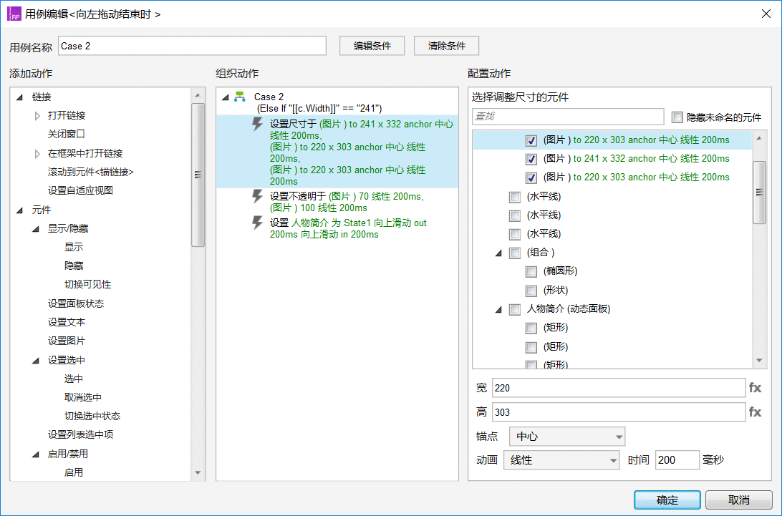Screen dimensions: 782x516
Task: Click 编辑条件 button
Action: 372,46
